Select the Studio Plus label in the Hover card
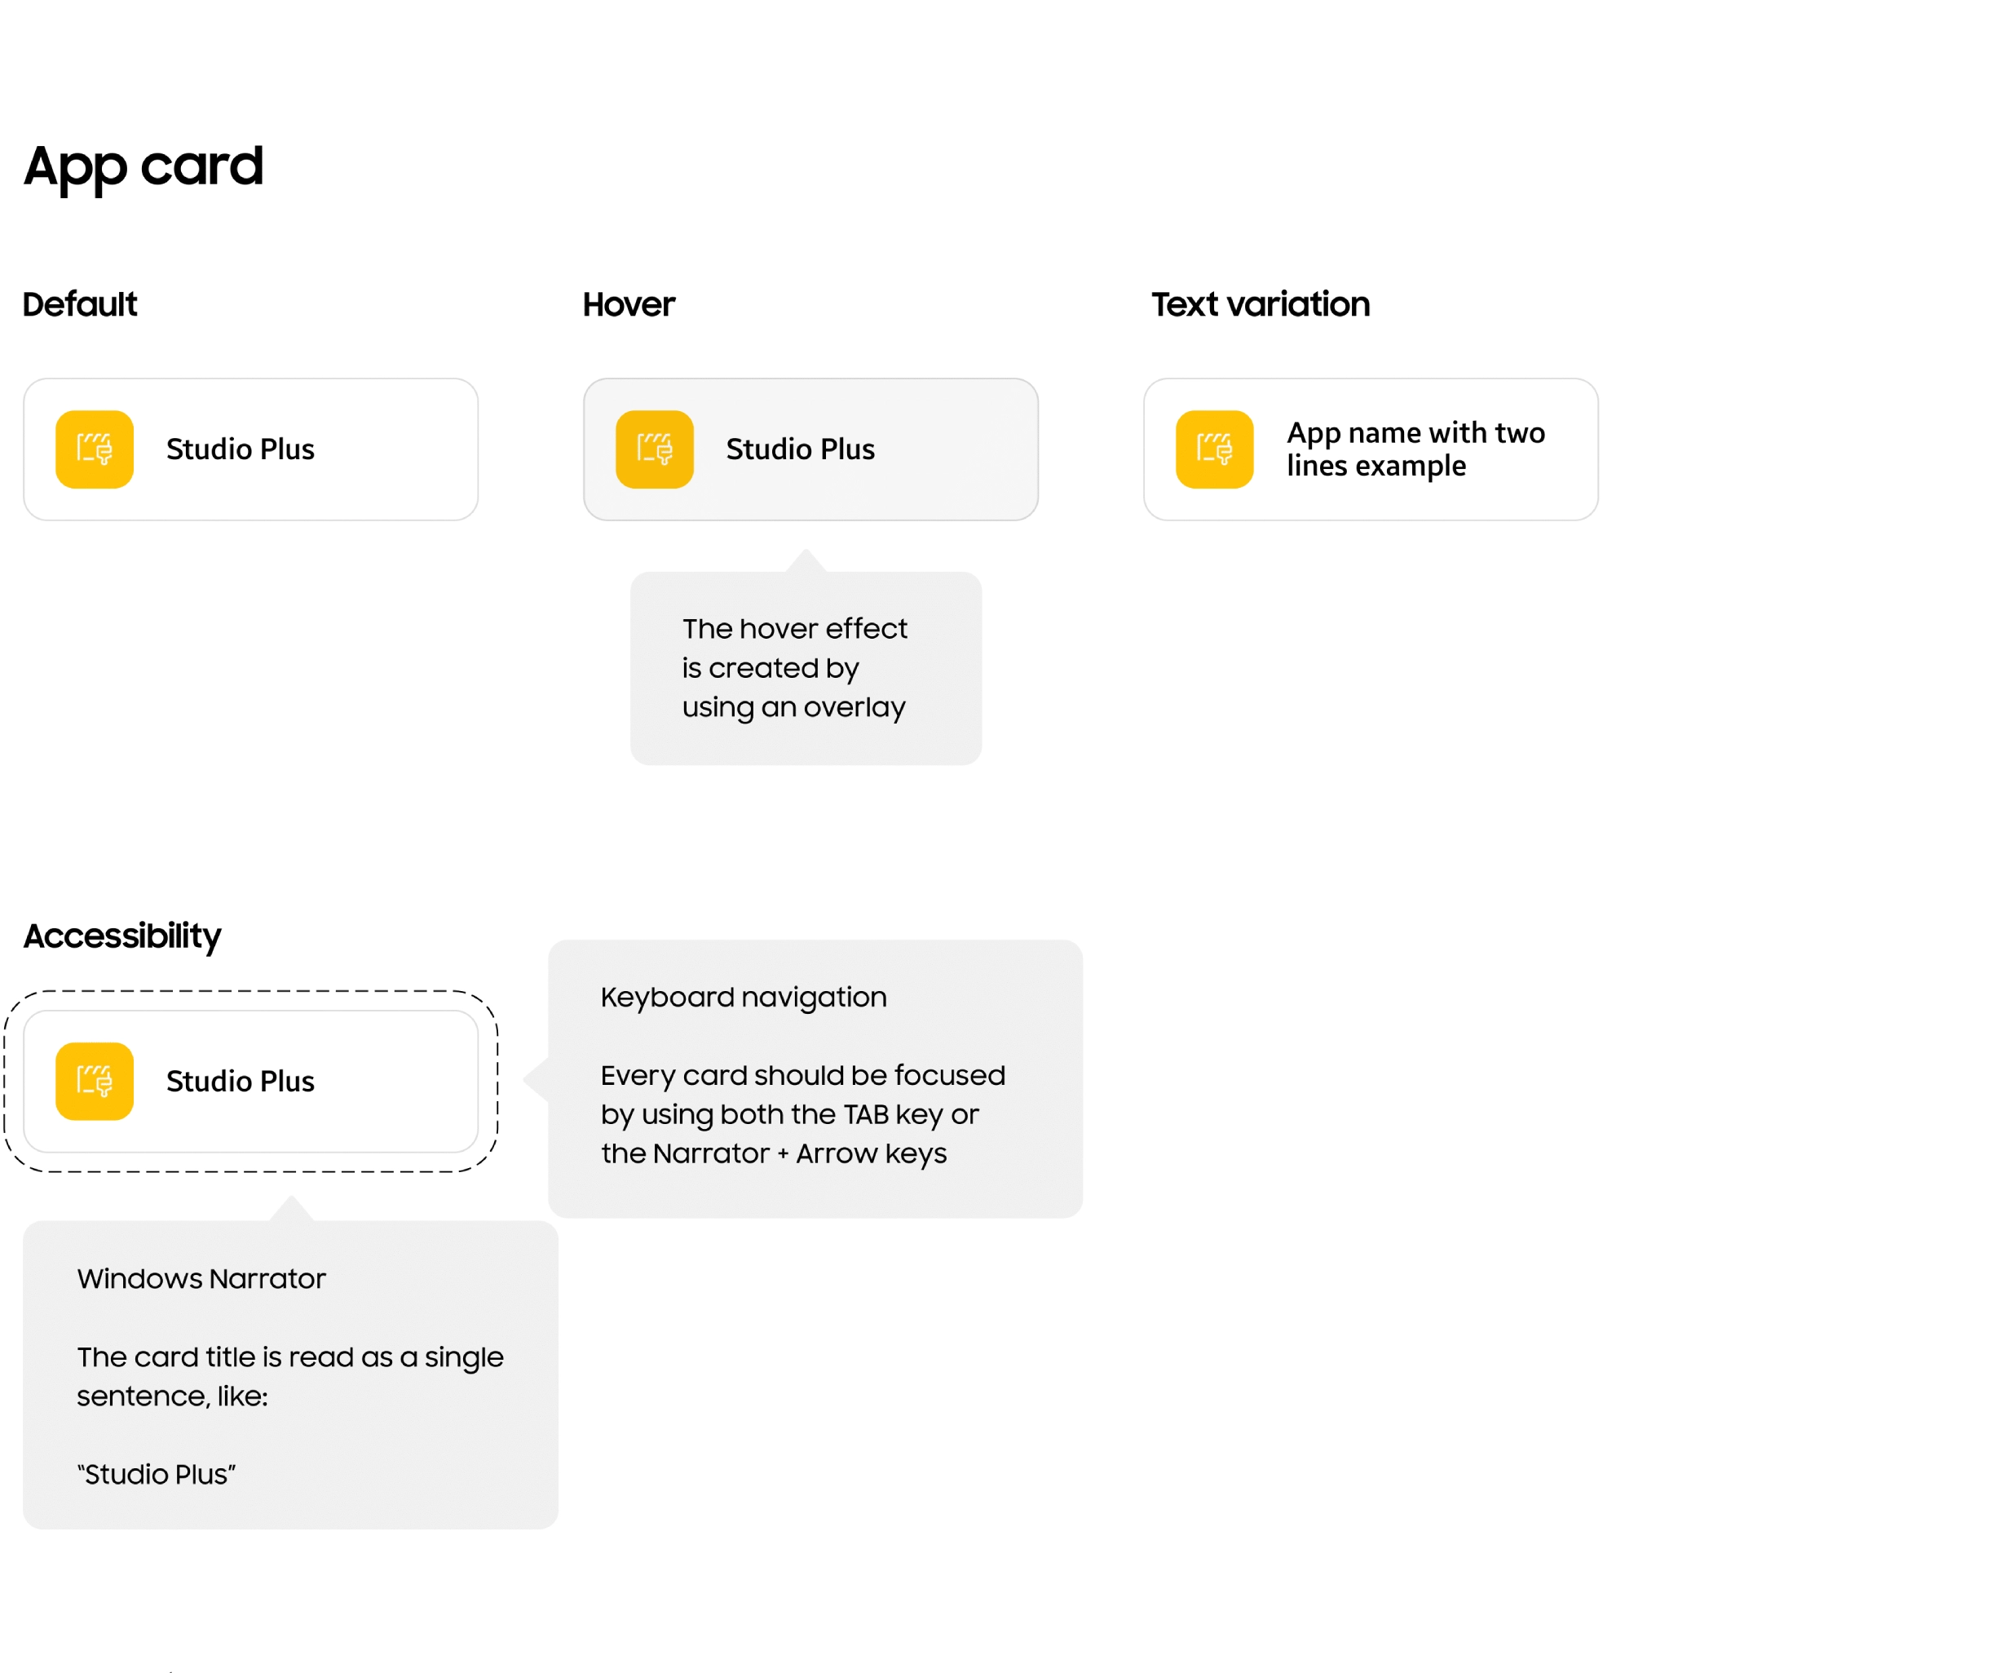The width and height of the screenshot is (1996, 1673). [799, 449]
